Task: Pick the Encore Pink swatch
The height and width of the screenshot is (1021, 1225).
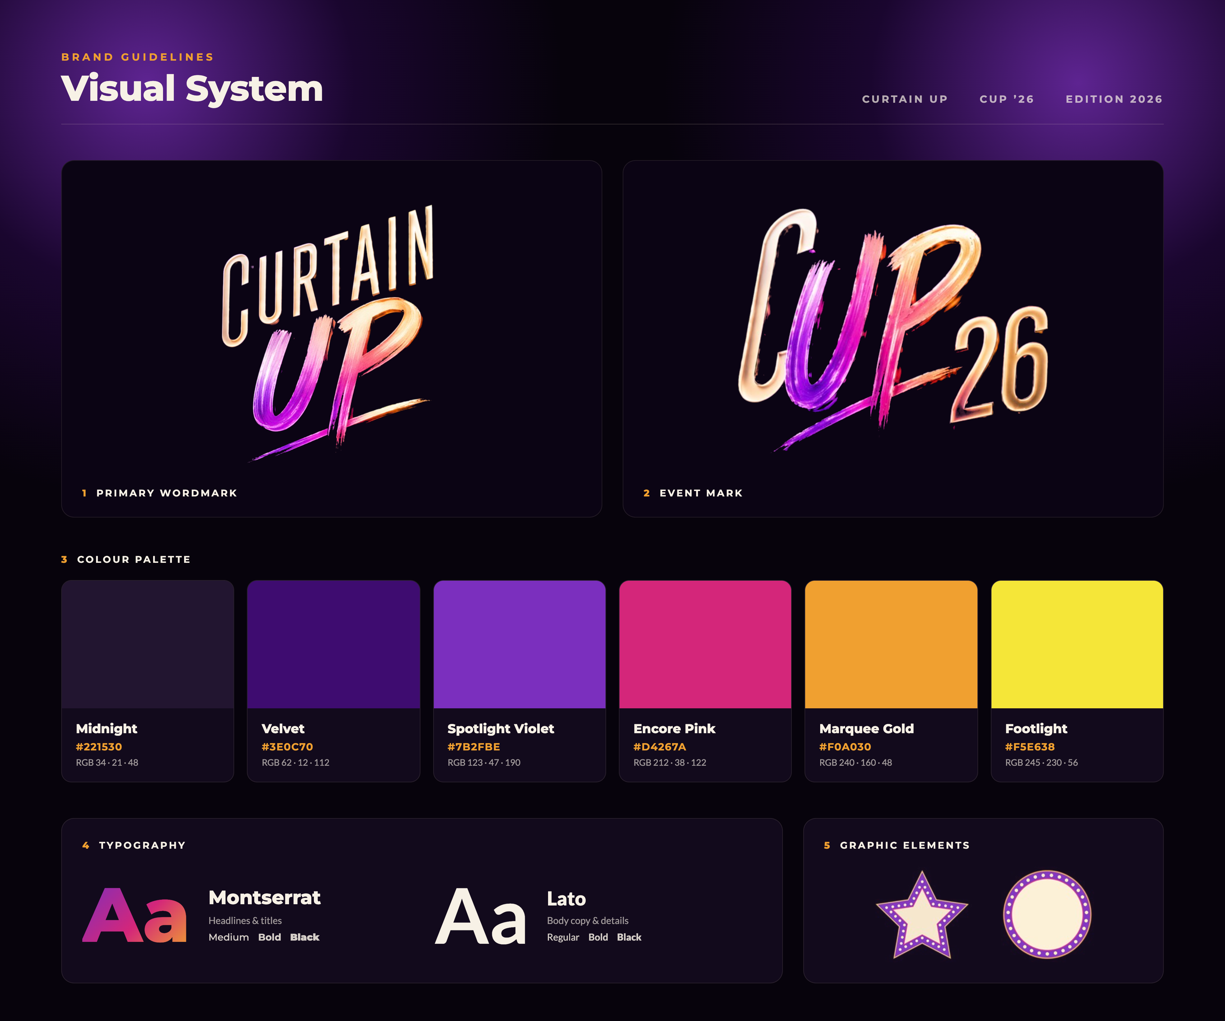Action: coord(705,644)
